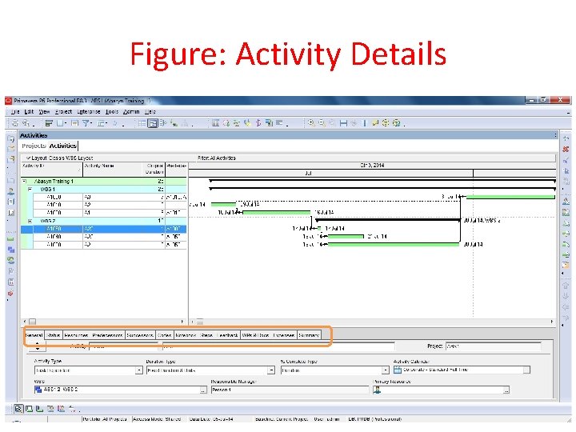The image size is (576, 432).
Task: Show the Activity Table view icon
Action: click(142, 123)
